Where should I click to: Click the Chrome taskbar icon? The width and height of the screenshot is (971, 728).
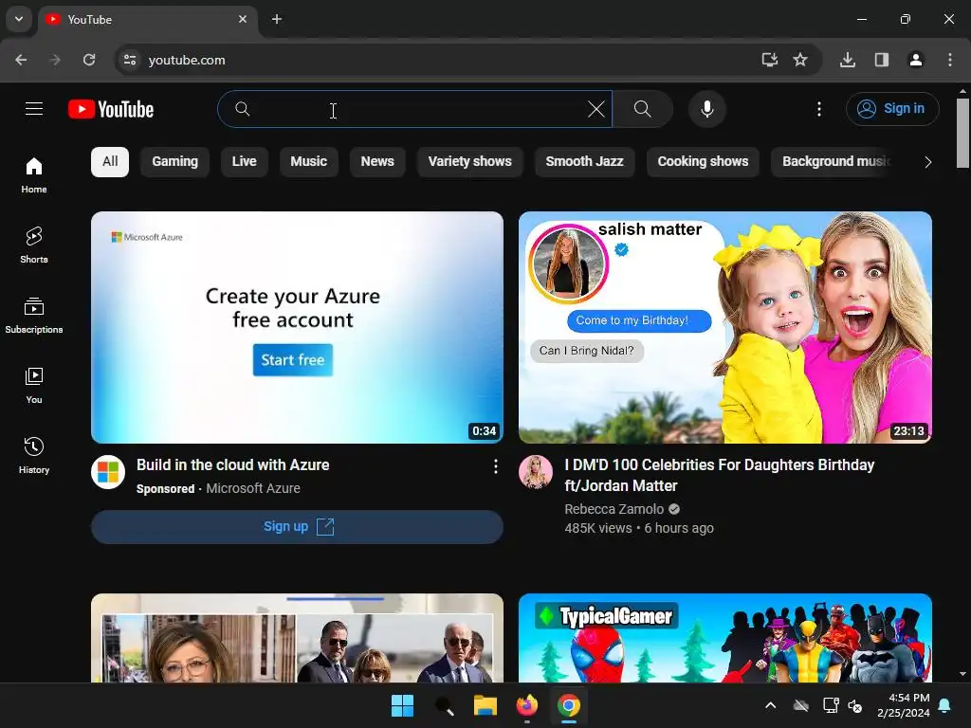[x=569, y=705]
